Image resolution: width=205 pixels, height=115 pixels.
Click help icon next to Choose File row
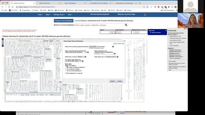(113, 47)
